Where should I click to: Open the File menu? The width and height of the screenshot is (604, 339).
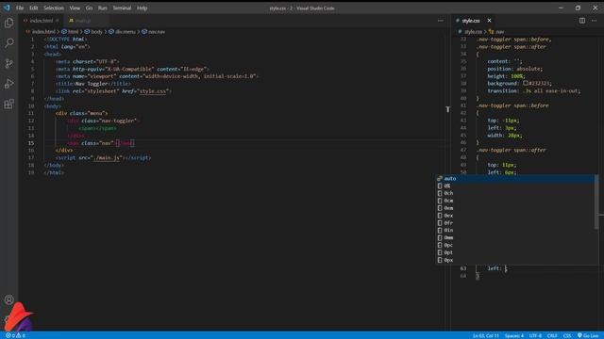point(20,8)
